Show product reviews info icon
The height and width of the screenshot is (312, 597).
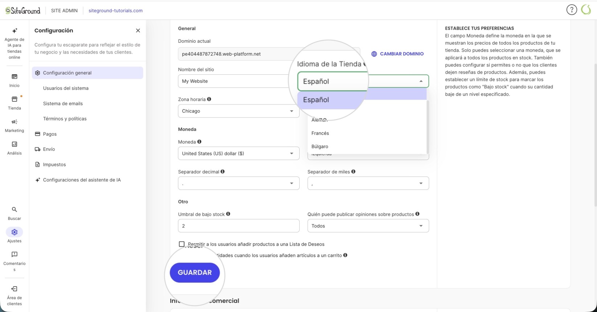click(x=417, y=214)
